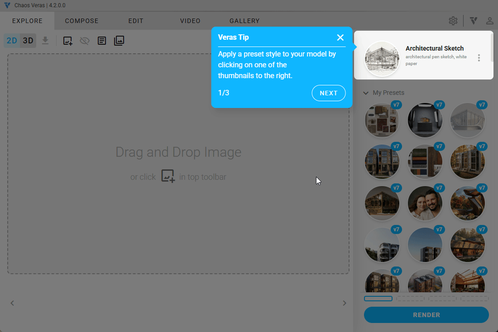Select the first render slot indicator
498x332 pixels.
tap(378, 299)
